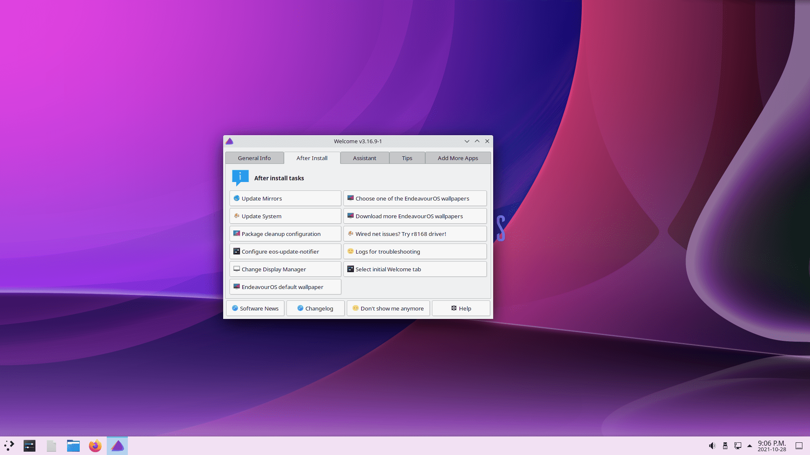
Task: Open Package cleanup configuration
Action: point(285,234)
